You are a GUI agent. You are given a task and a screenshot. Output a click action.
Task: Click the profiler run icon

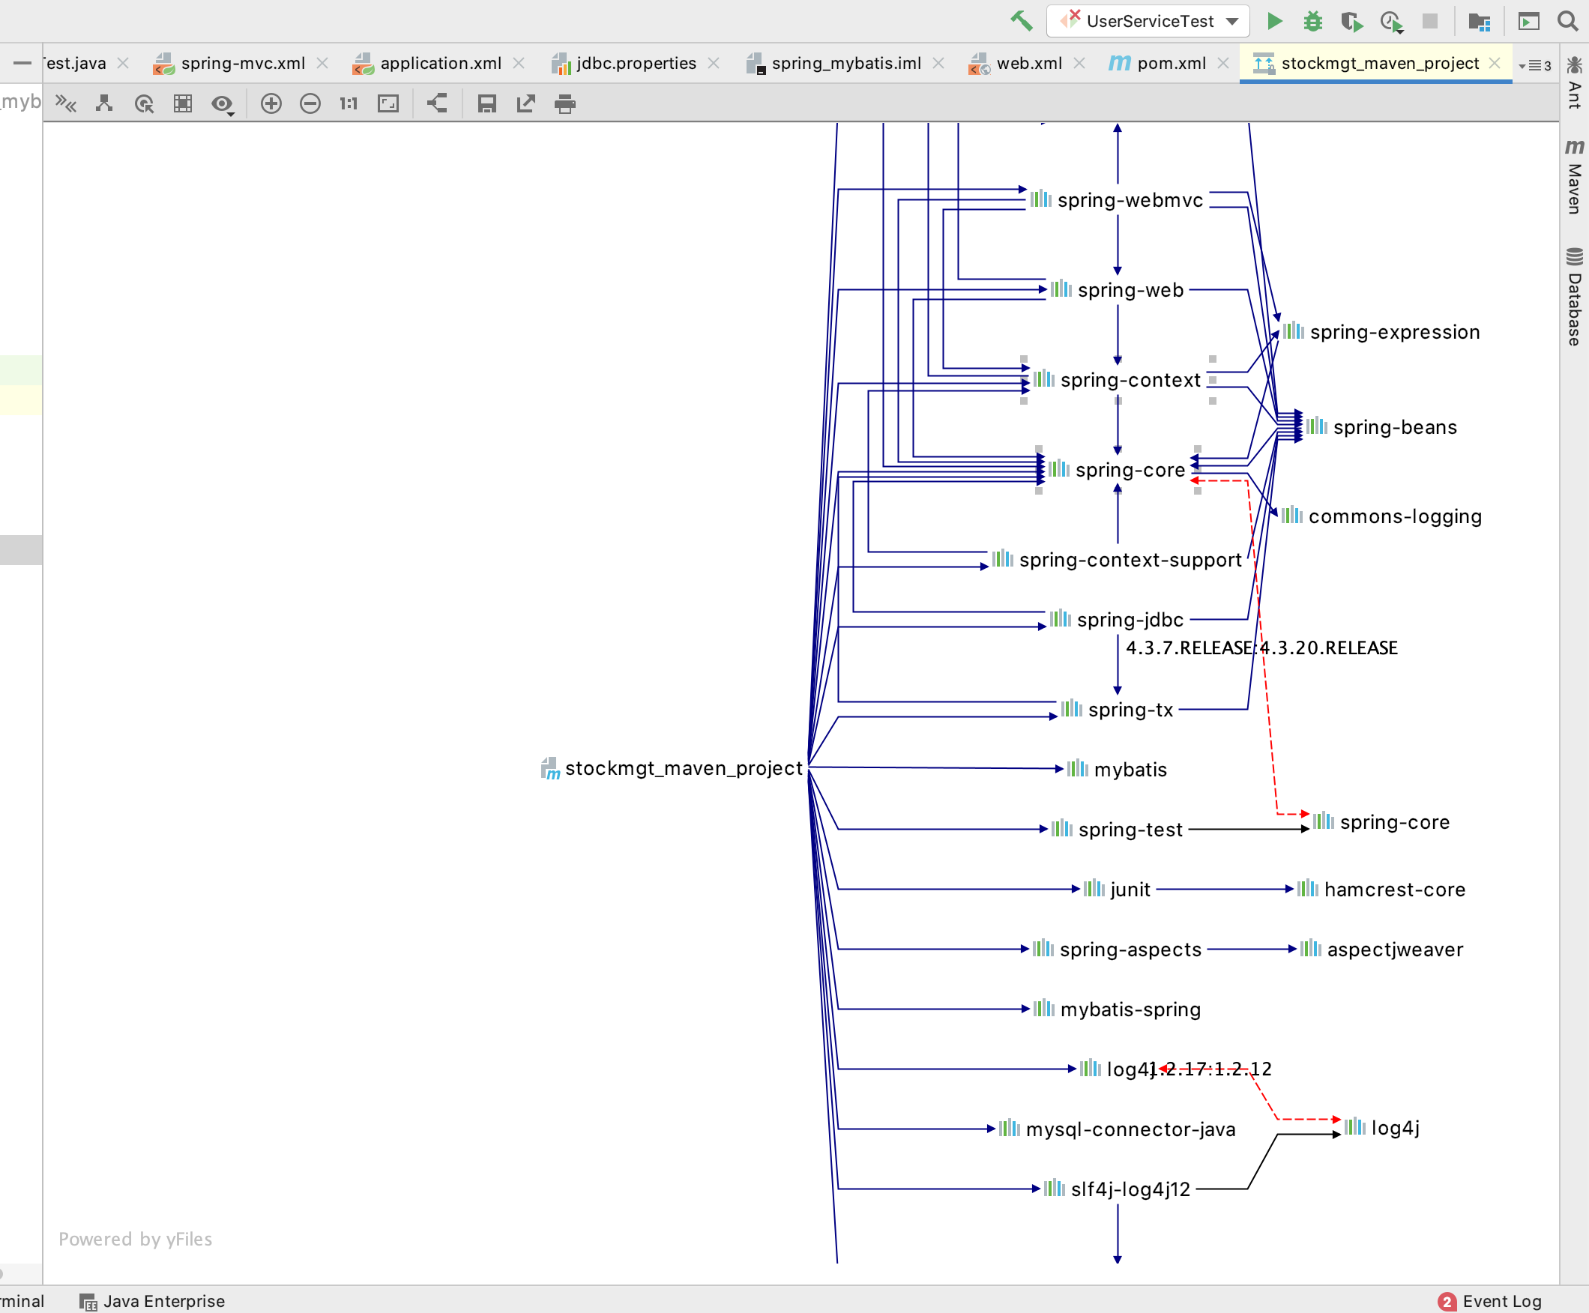tap(1392, 21)
